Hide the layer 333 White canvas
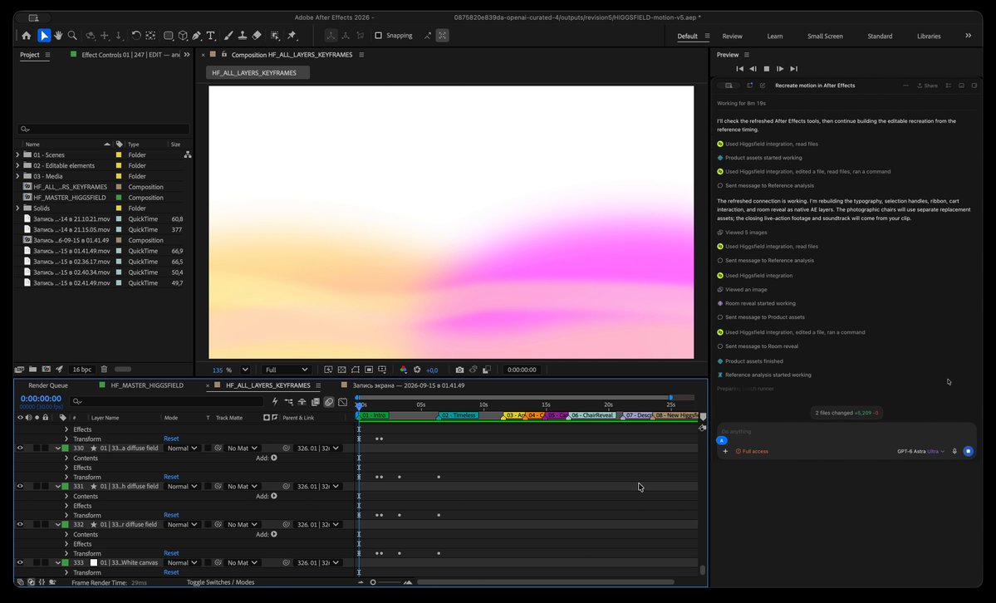Viewport: 996px width, 603px height. coord(20,562)
